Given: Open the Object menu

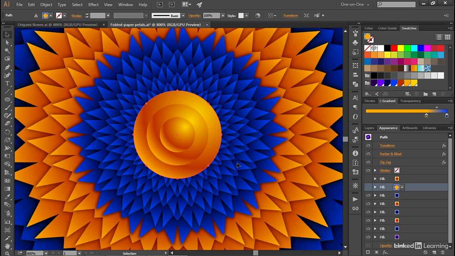Looking at the screenshot, I should click(x=46, y=5).
